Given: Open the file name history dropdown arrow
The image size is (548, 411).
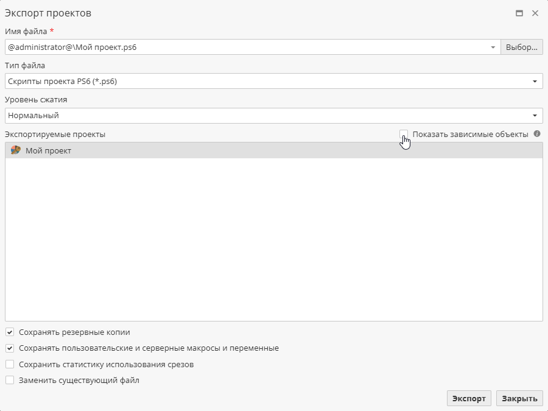Looking at the screenshot, I should pyautogui.click(x=493, y=46).
